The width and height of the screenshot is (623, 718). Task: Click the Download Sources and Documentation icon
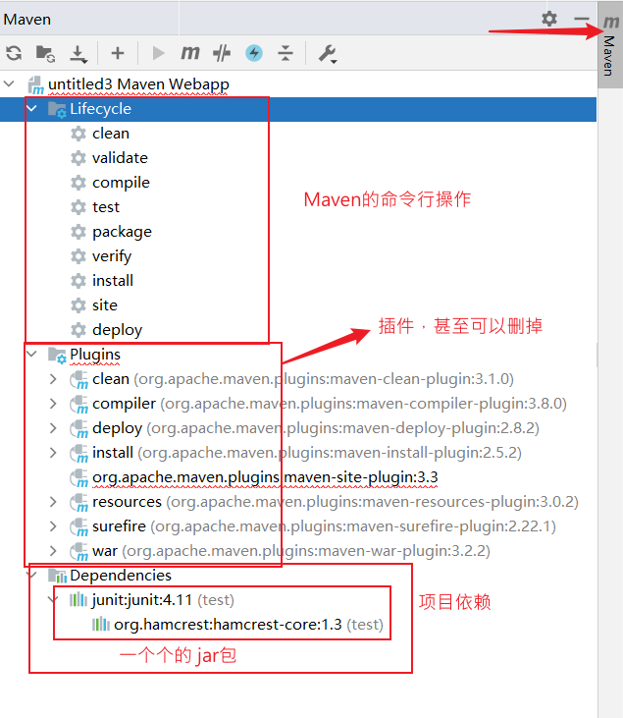(78, 54)
